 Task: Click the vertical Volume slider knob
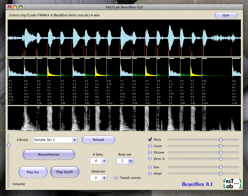[x=9, y=145]
